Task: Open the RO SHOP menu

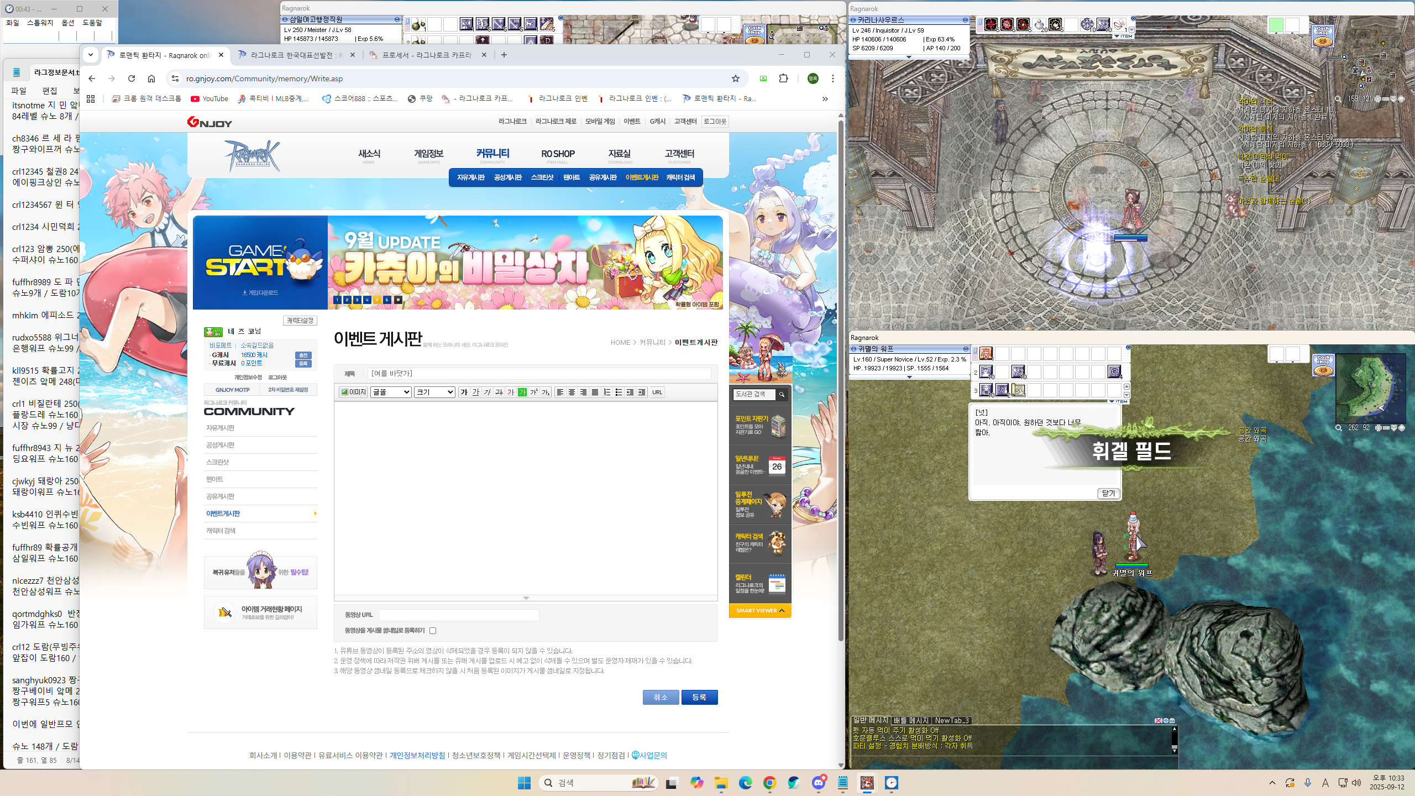Action: (x=558, y=155)
